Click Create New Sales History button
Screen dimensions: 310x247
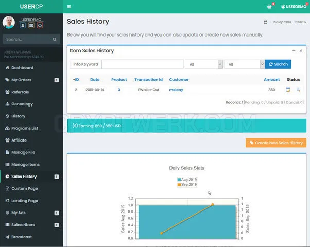click(276, 143)
